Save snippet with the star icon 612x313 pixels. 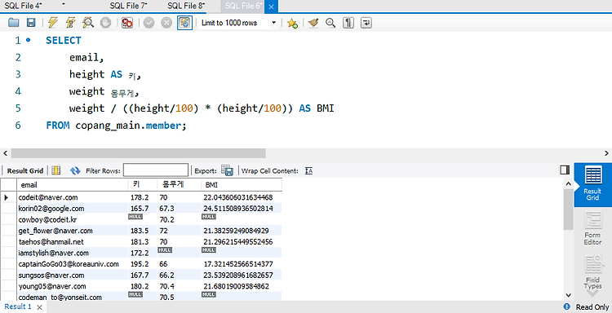click(x=292, y=23)
